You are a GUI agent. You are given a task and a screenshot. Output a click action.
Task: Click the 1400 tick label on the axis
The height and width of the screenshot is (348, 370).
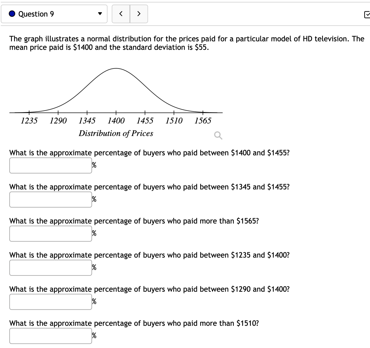(116, 120)
